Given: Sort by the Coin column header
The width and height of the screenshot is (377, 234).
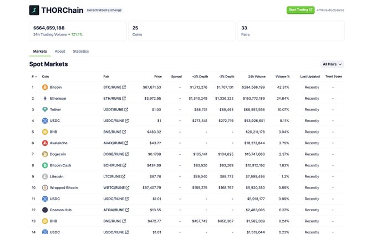Looking at the screenshot, I should tap(45, 77).
